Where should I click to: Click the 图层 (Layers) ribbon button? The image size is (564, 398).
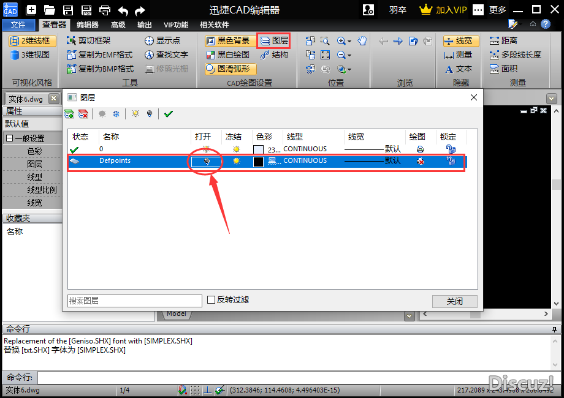pos(273,41)
